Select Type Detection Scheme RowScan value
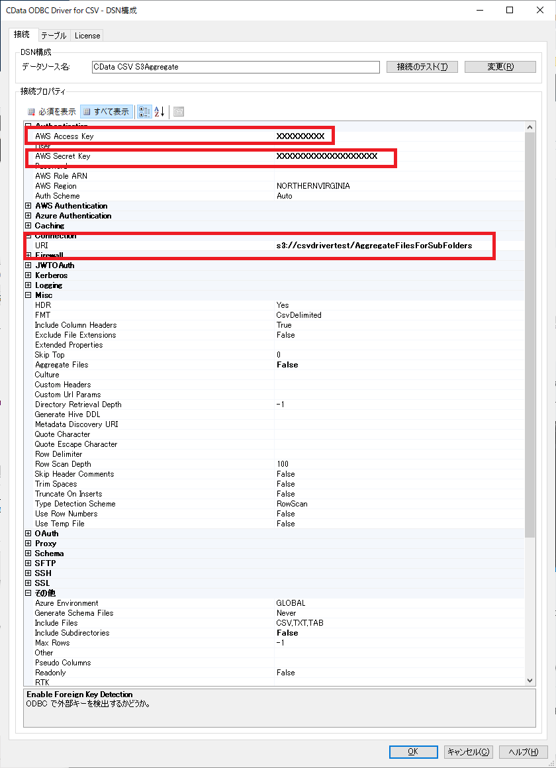The width and height of the screenshot is (556, 768). click(x=292, y=504)
